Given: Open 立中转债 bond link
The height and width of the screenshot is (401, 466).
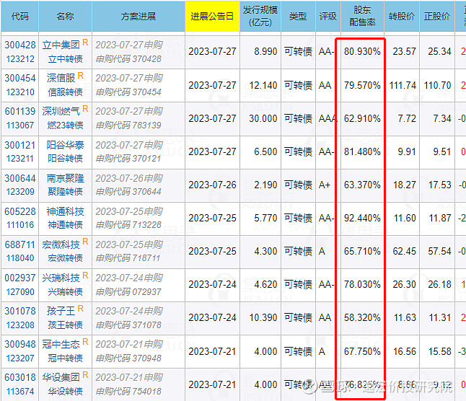Looking at the screenshot, I should (x=65, y=59).
